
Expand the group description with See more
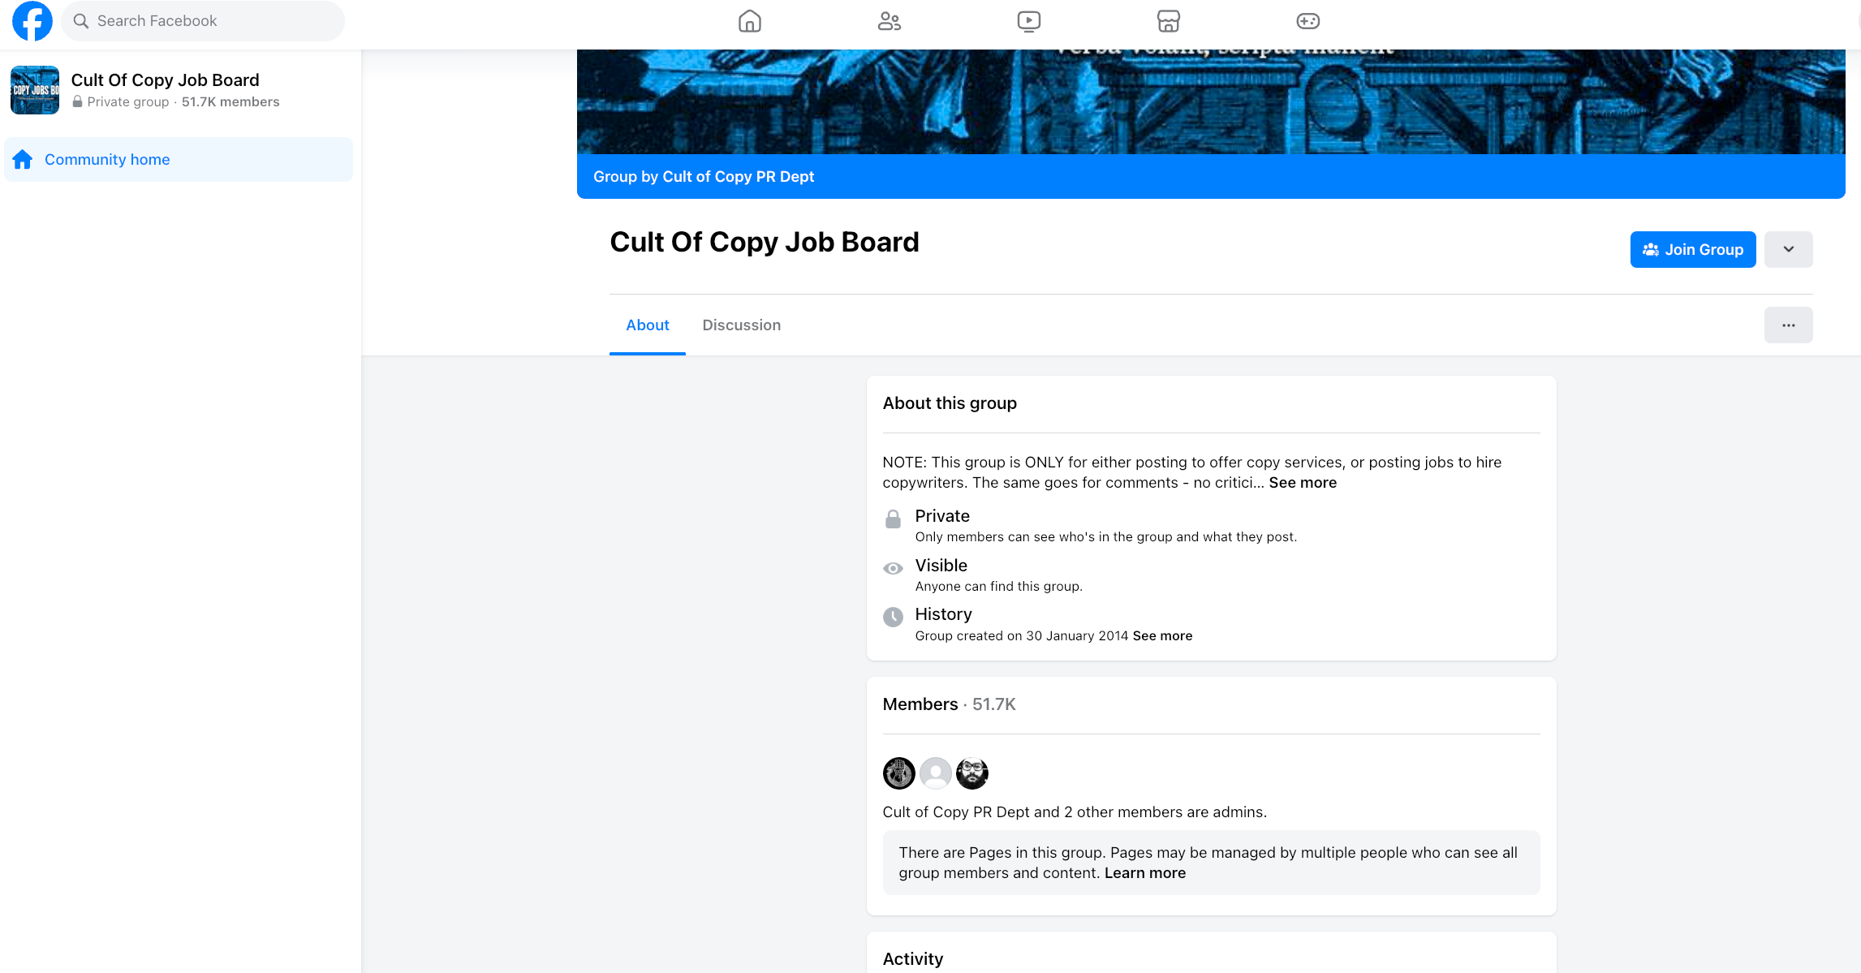[1302, 483]
